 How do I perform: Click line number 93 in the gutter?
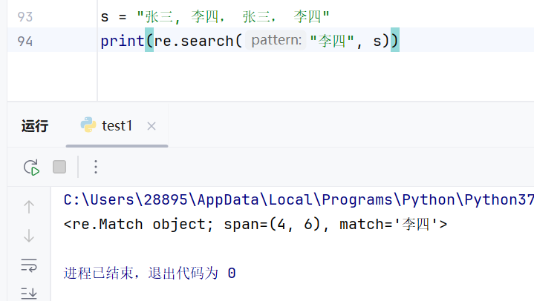pos(25,16)
